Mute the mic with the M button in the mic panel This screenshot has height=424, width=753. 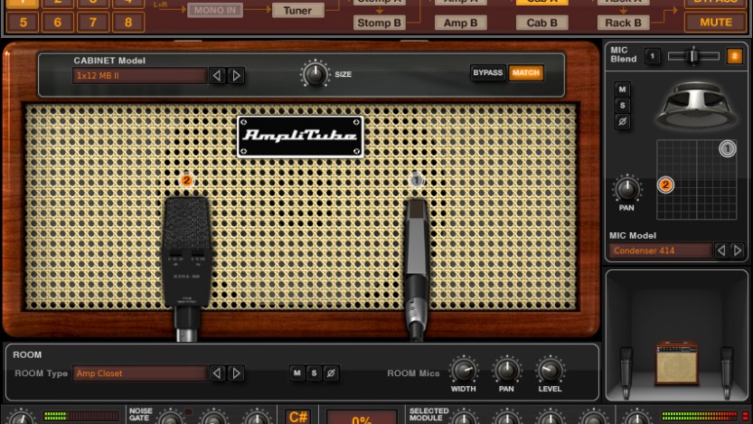click(x=622, y=89)
